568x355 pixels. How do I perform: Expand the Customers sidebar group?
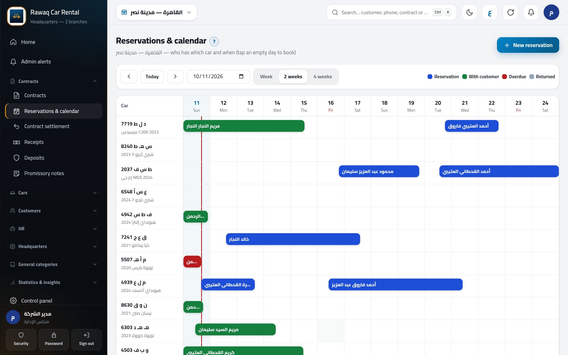coord(54,211)
